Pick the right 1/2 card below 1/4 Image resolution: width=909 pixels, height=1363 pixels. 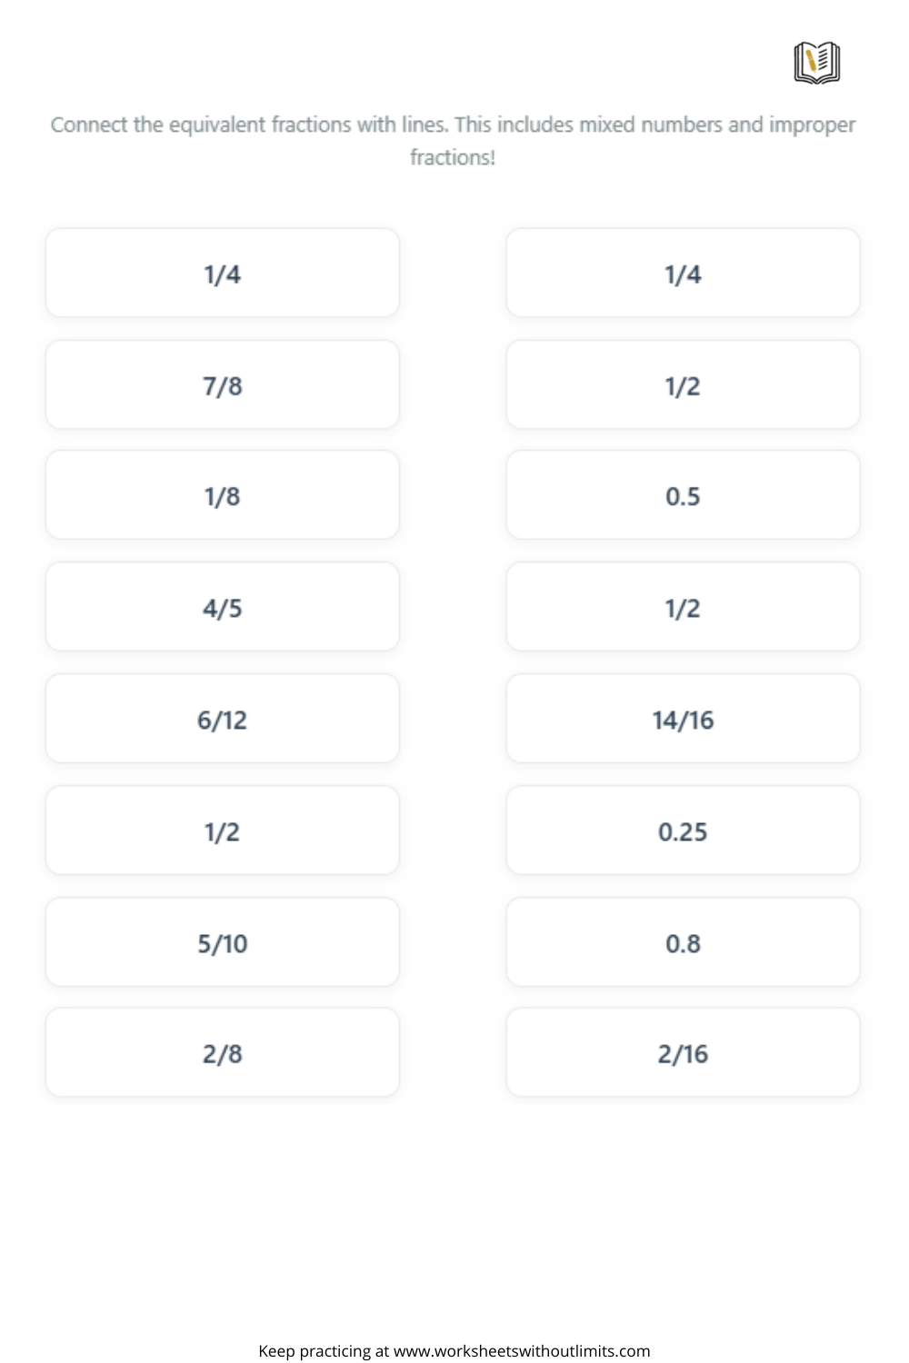[x=683, y=384]
